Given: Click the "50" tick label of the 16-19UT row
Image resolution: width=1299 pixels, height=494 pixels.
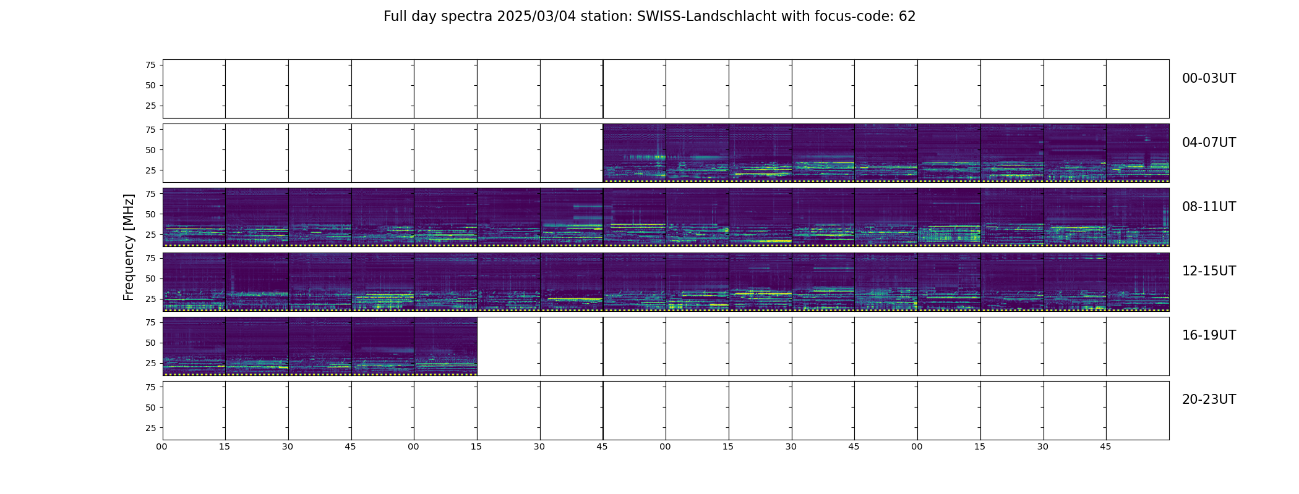Looking at the screenshot, I should pyautogui.click(x=150, y=342).
